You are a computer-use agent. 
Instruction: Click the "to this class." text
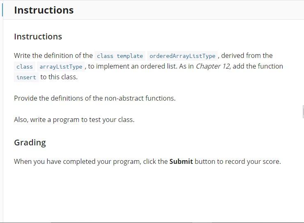tap(59, 77)
